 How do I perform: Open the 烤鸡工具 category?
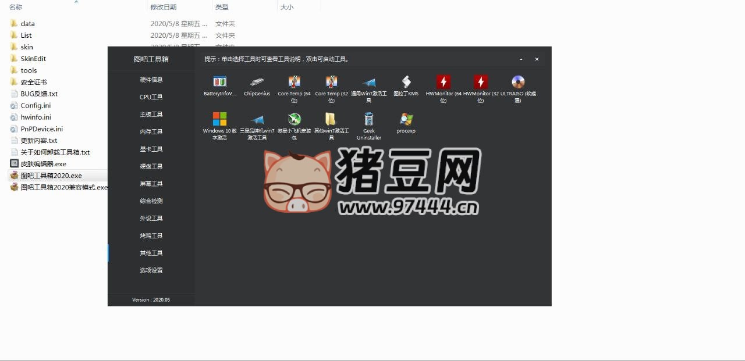pyautogui.click(x=151, y=236)
